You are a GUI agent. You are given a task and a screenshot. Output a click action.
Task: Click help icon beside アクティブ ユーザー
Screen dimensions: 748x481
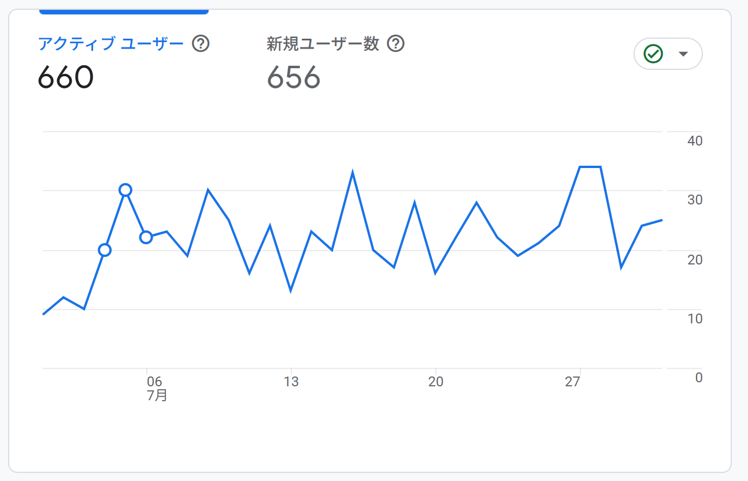pos(201,43)
